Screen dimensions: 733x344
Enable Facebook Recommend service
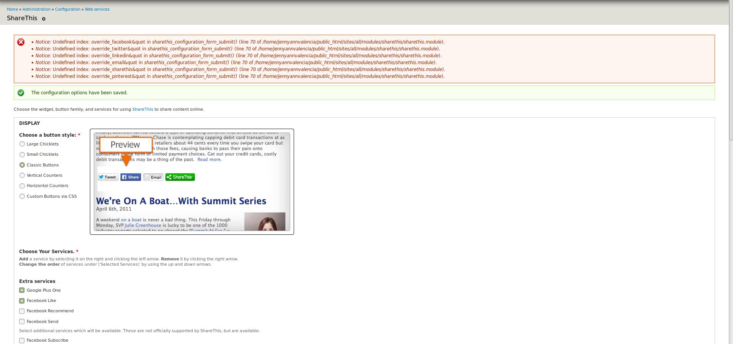coord(22,311)
